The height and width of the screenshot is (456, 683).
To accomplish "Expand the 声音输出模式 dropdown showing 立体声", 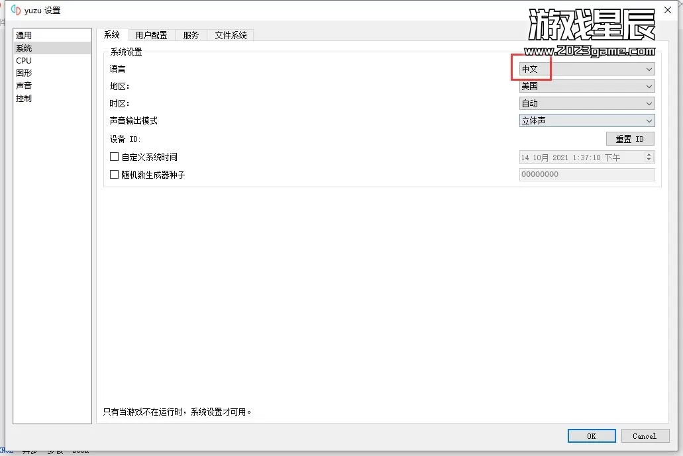I will point(586,120).
